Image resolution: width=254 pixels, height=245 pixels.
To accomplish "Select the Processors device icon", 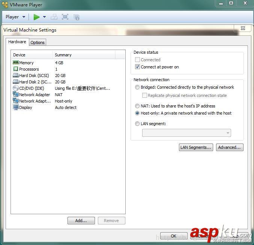I will [x=15, y=69].
